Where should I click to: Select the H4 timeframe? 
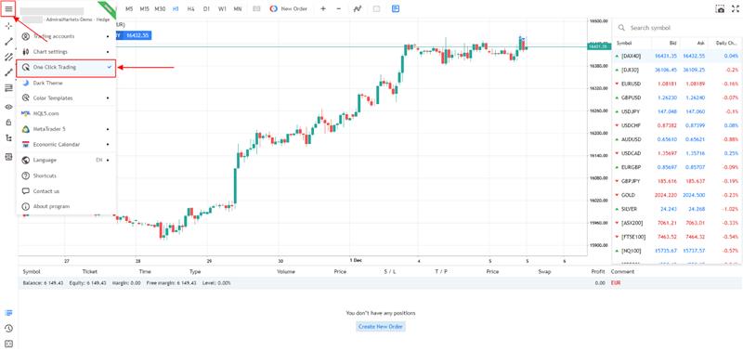190,8
